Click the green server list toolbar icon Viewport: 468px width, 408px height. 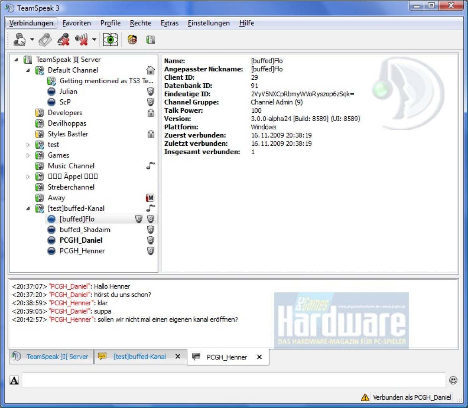(150, 39)
